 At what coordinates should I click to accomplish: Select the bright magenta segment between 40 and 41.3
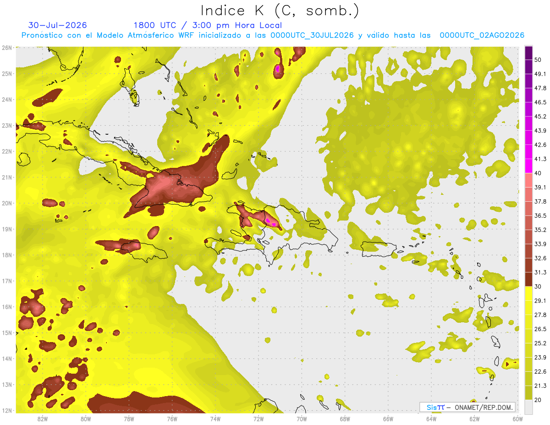pyautogui.click(x=528, y=166)
